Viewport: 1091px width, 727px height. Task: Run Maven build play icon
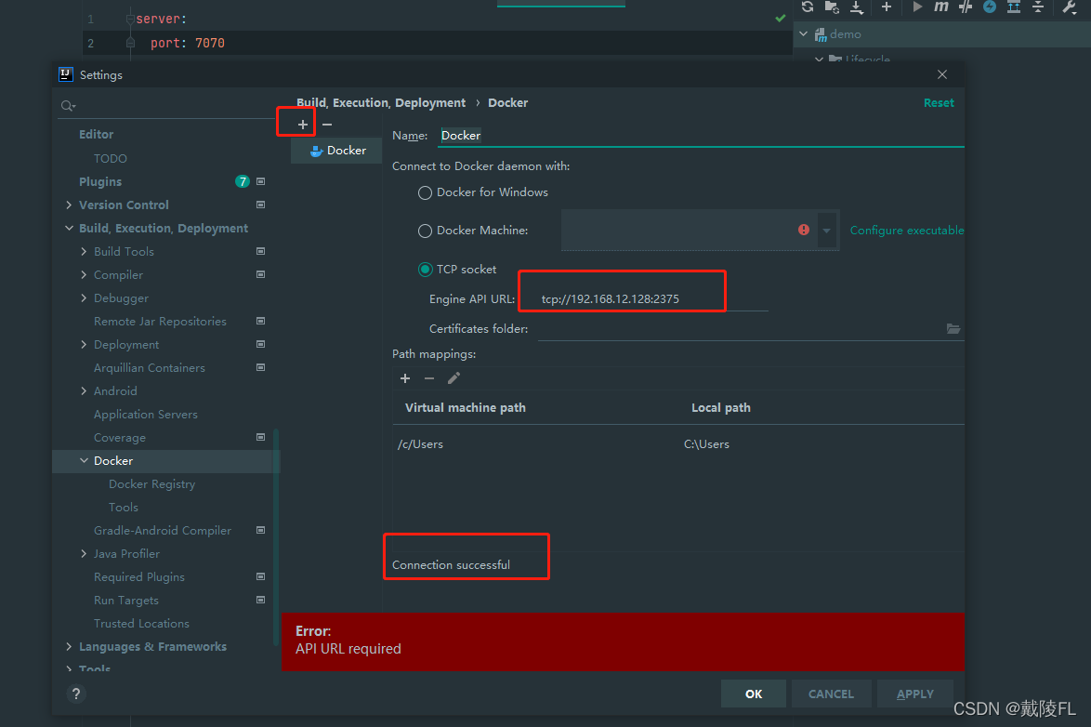coord(917,7)
